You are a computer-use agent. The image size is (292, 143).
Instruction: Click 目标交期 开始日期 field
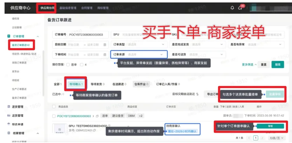coord(74,45)
